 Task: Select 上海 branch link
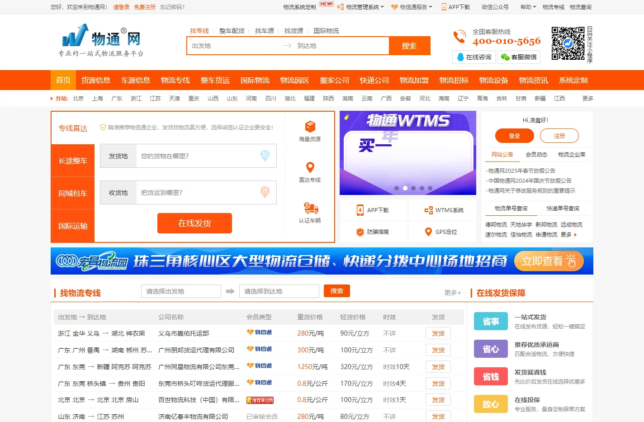point(98,99)
